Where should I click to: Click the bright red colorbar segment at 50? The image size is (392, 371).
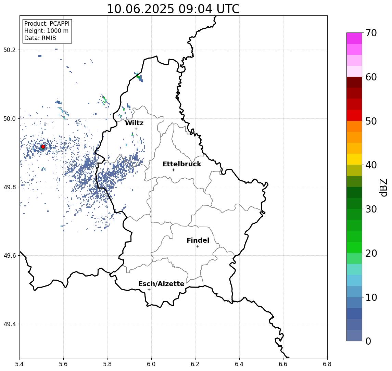[354, 115]
